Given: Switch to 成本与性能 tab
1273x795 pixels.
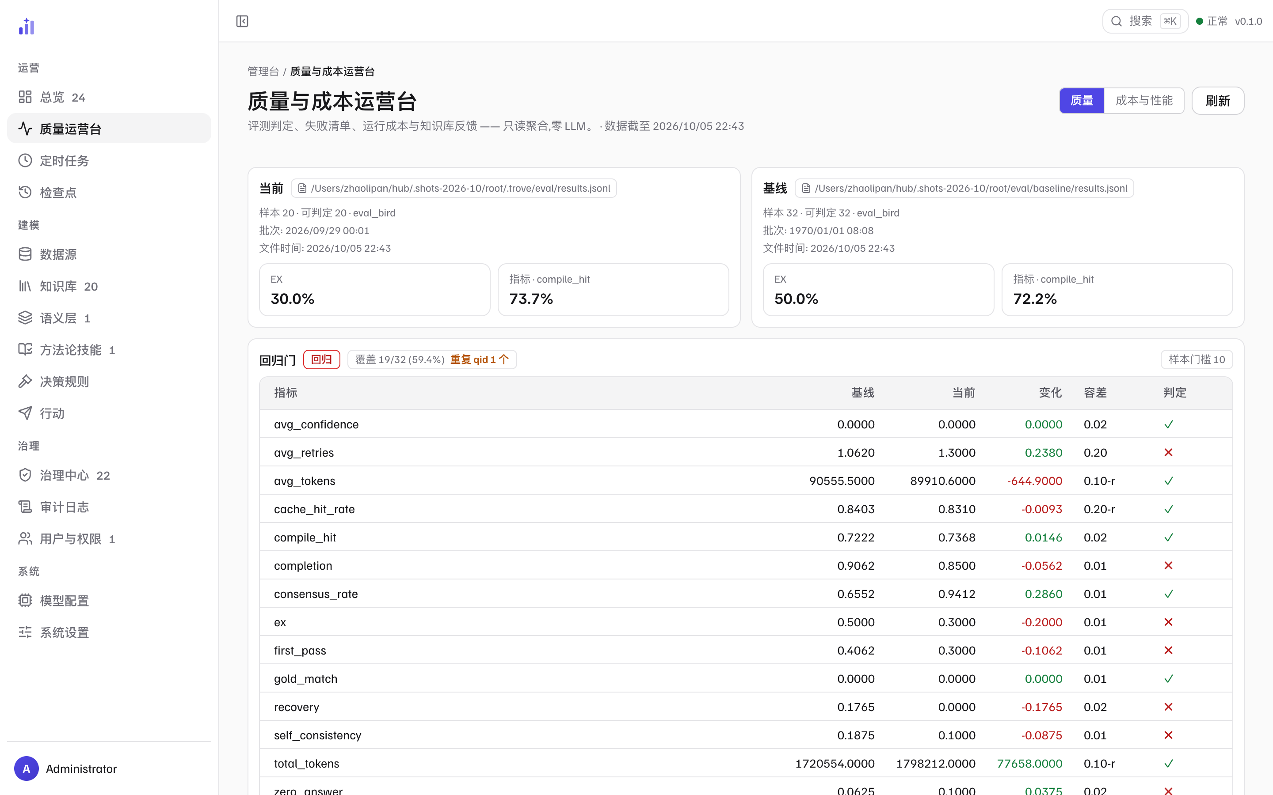Looking at the screenshot, I should 1143,100.
